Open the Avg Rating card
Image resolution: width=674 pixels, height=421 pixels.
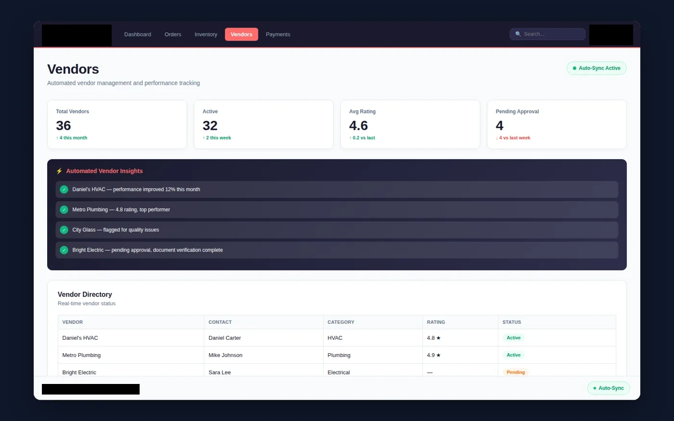(x=410, y=125)
